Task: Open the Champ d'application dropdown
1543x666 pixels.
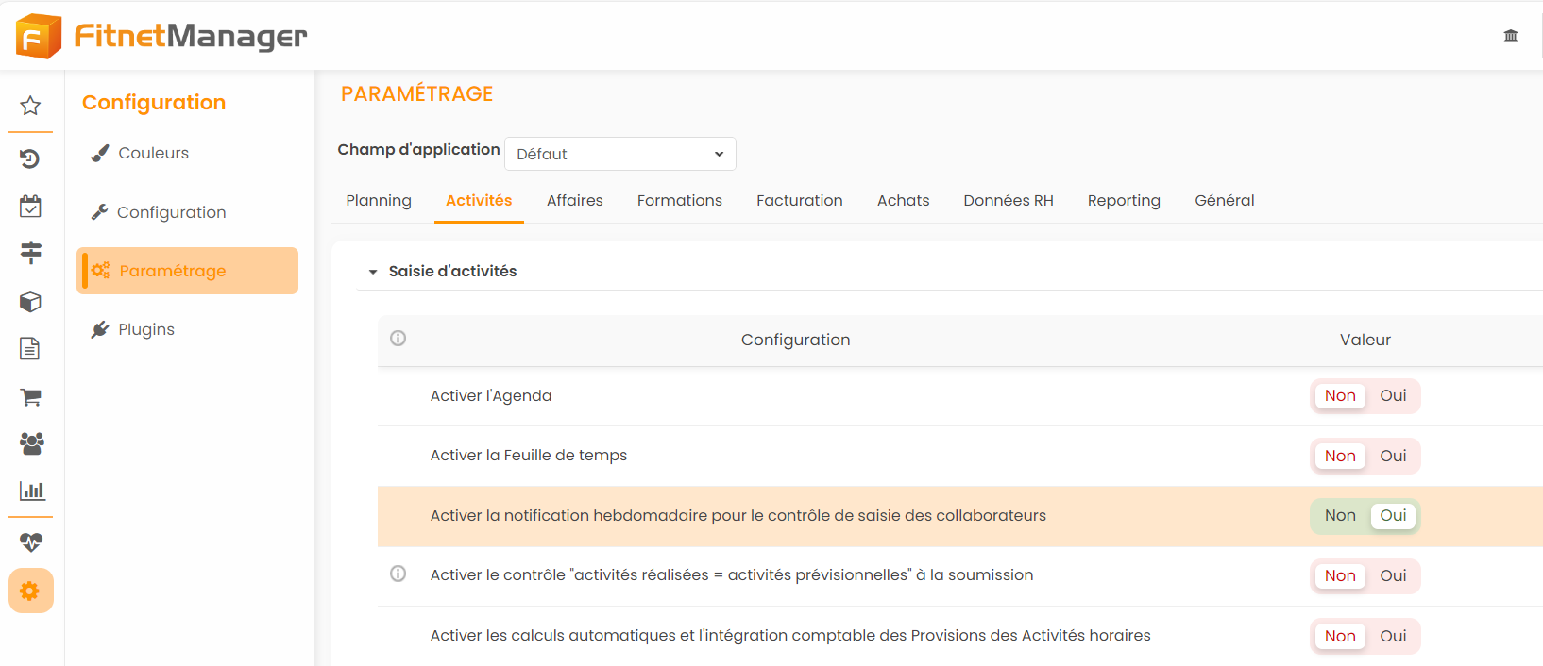Action: coord(620,154)
